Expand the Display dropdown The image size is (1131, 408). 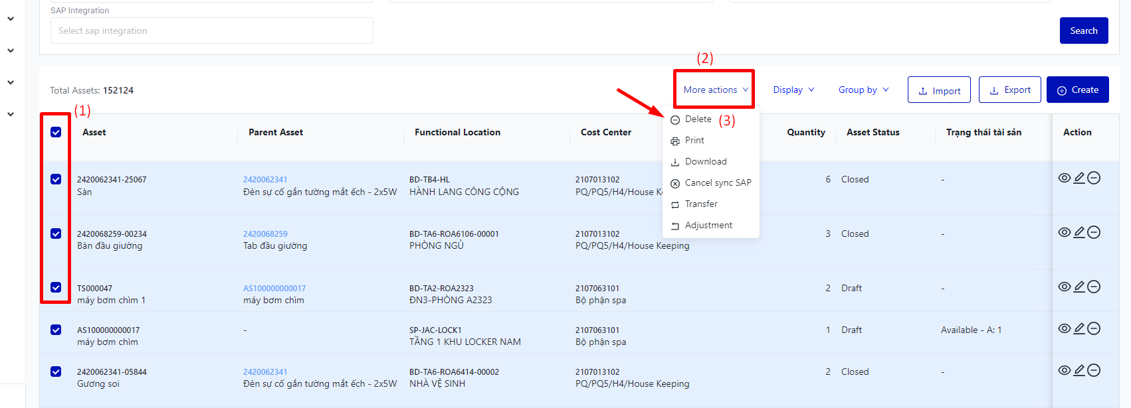click(793, 90)
